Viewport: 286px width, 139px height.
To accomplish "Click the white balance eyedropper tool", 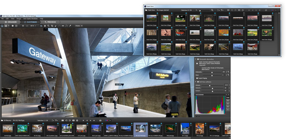I will [70, 26].
